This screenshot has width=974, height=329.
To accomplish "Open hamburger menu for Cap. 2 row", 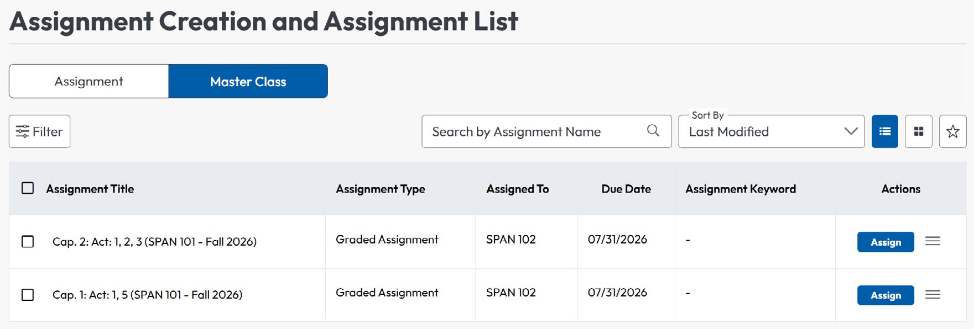I will tap(933, 241).
